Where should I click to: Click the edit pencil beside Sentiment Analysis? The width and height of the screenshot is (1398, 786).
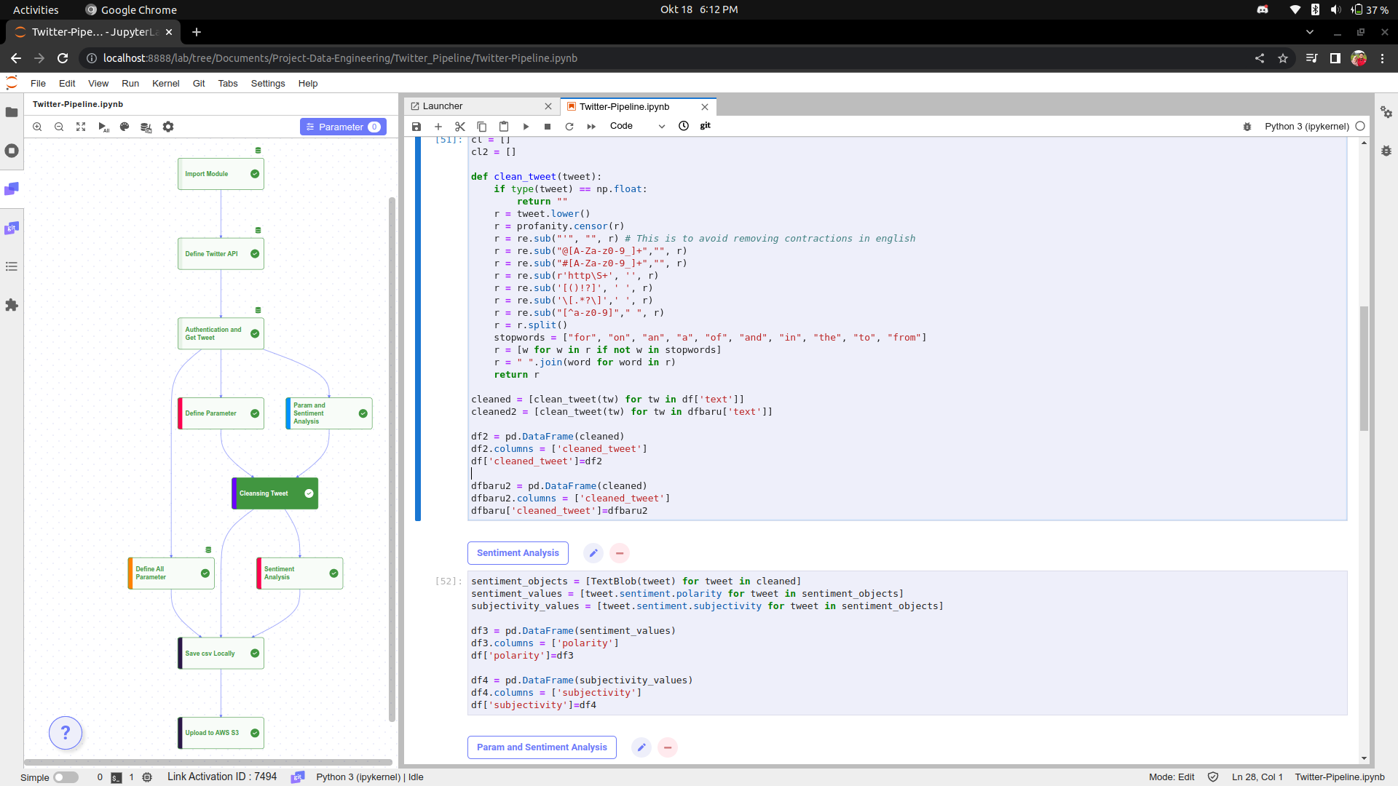[x=593, y=553]
